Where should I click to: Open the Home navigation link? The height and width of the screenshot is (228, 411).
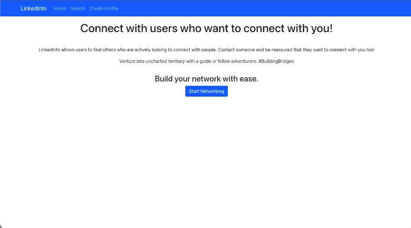[x=60, y=8]
